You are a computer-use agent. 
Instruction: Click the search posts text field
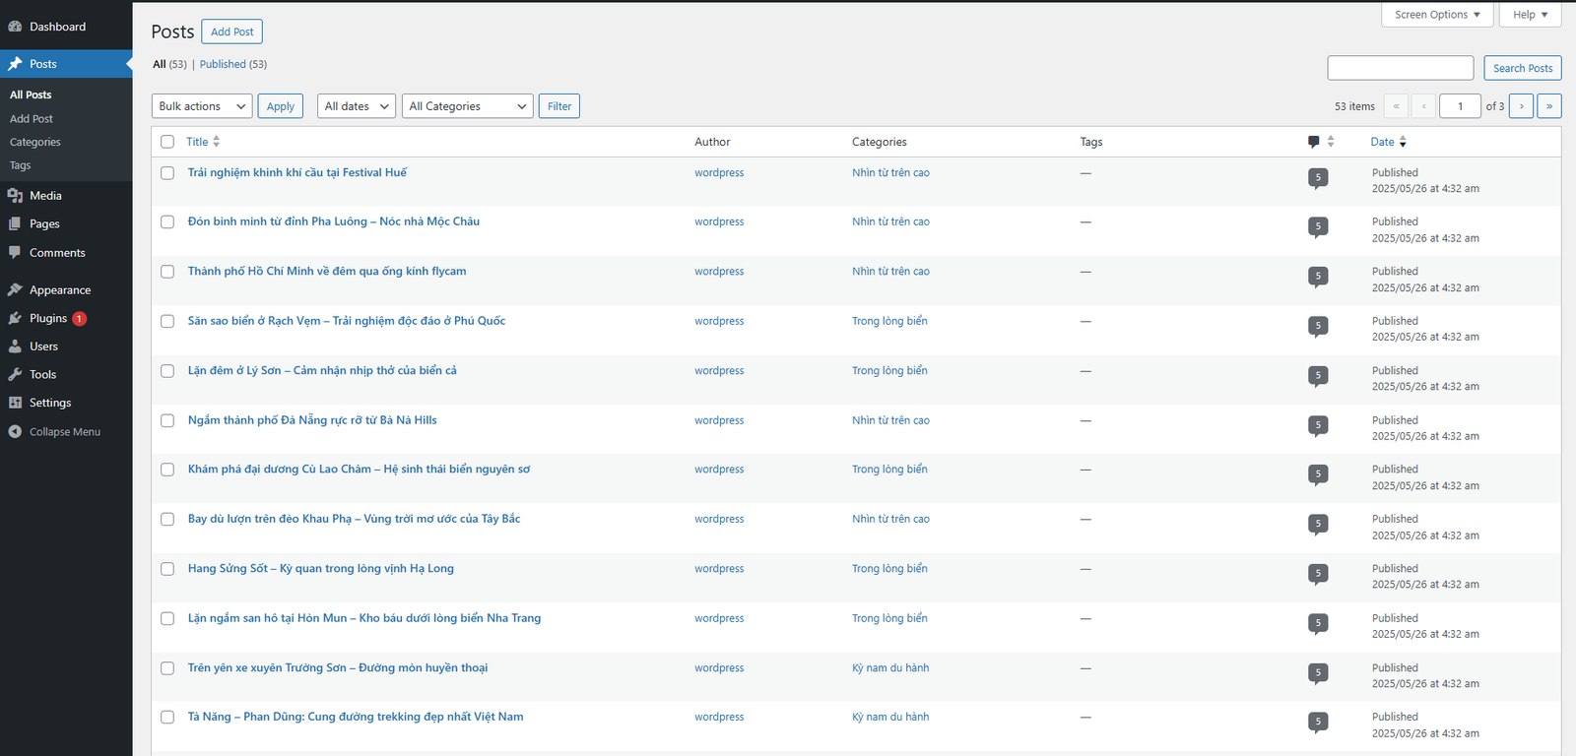click(1400, 68)
